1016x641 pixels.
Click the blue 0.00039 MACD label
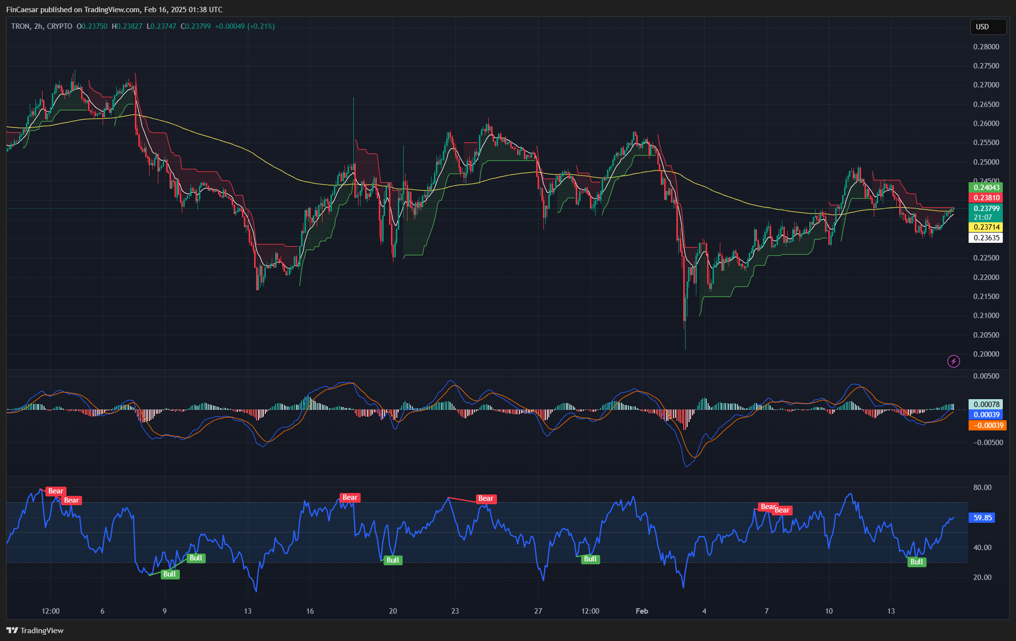[x=986, y=415]
